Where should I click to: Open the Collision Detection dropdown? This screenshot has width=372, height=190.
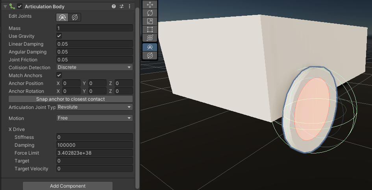(94, 67)
